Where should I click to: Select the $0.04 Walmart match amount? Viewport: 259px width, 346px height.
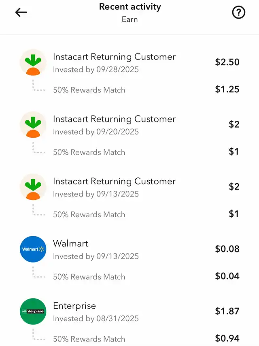pyautogui.click(x=227, y=276)
